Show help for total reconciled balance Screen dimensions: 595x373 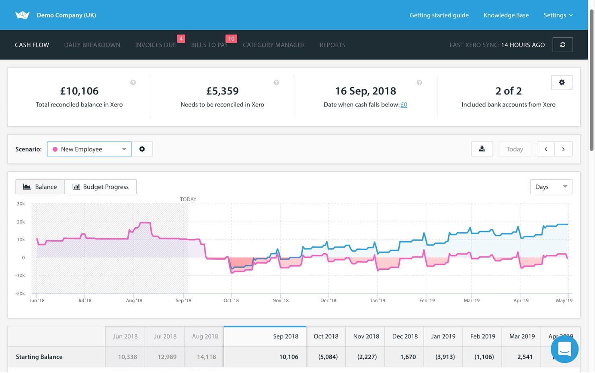pos(133,82)
